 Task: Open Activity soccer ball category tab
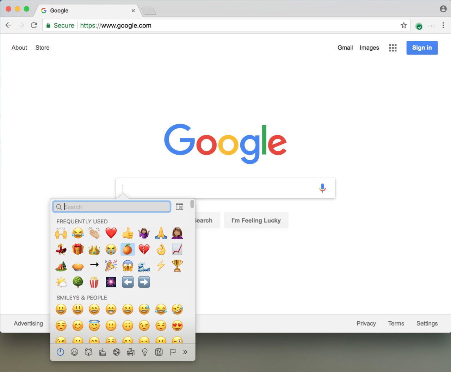[x=117, y=352]
